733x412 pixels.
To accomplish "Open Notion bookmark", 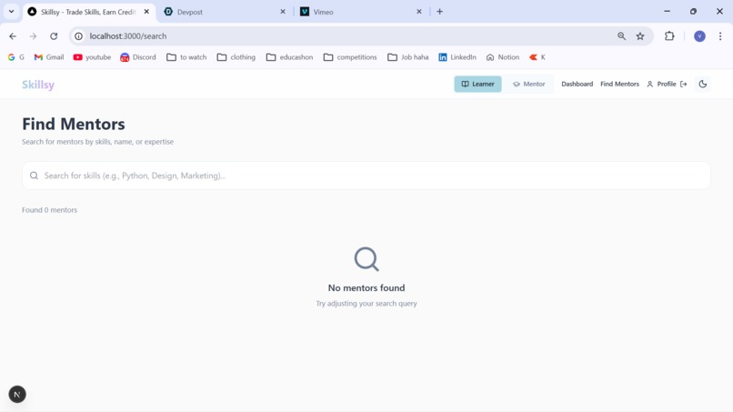I will [x=503, y=57].
